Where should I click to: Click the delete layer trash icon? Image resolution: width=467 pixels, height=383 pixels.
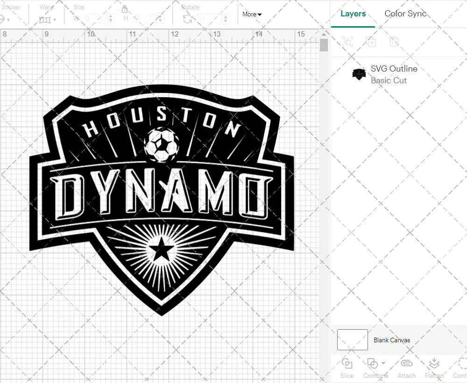395,42
